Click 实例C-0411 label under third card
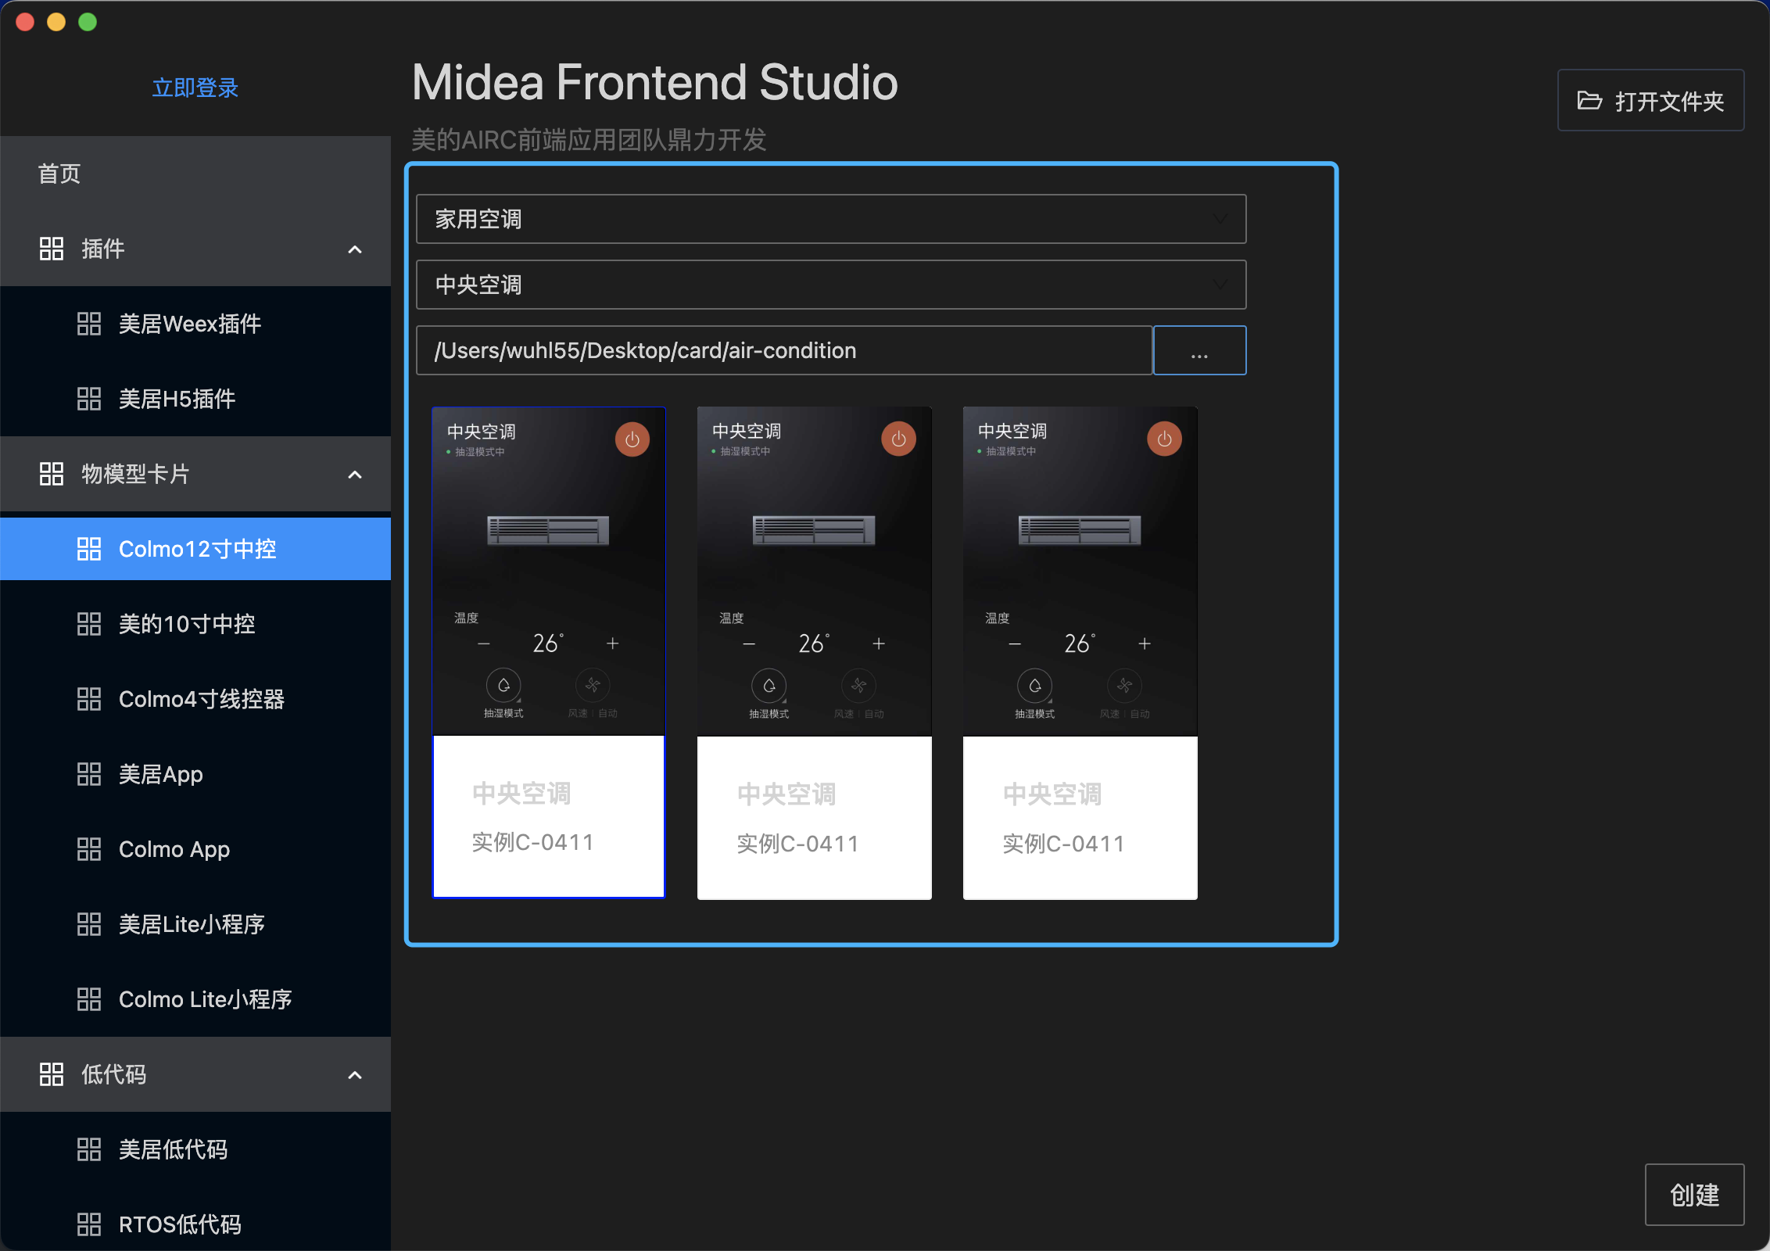The height and width of the screenshot is (1251, 1770). (x=1063, y=844)
